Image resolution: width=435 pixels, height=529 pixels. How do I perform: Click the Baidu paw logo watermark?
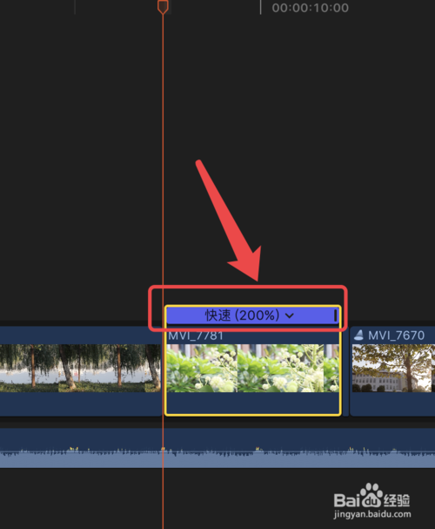point(371,495)
